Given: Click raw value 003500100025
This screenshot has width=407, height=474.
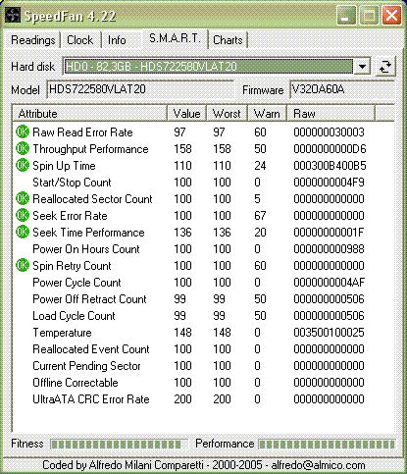Looking at the screenshot, I should pyautogui.click(x=329, y=333).
